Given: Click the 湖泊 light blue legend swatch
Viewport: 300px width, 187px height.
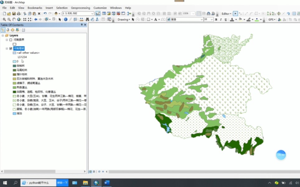Looking at the screenshot, I should pos(14,113).
